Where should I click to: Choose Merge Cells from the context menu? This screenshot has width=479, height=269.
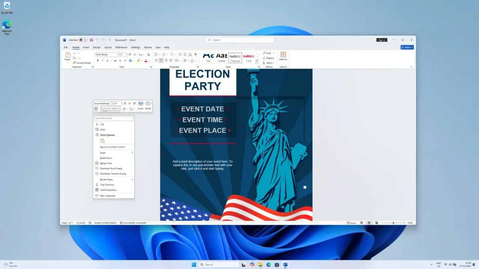click(106, 163)
